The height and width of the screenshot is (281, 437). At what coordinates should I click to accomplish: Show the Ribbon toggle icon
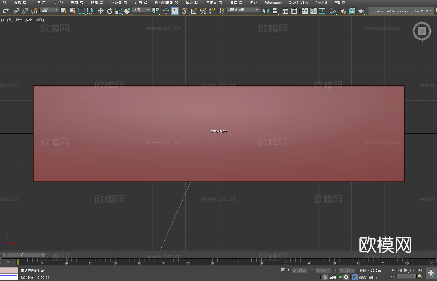pyautogui.click(x=305, y=11)
